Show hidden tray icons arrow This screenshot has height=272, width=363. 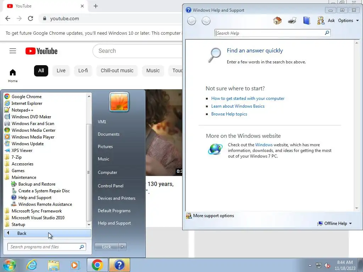tap(310, 265)
